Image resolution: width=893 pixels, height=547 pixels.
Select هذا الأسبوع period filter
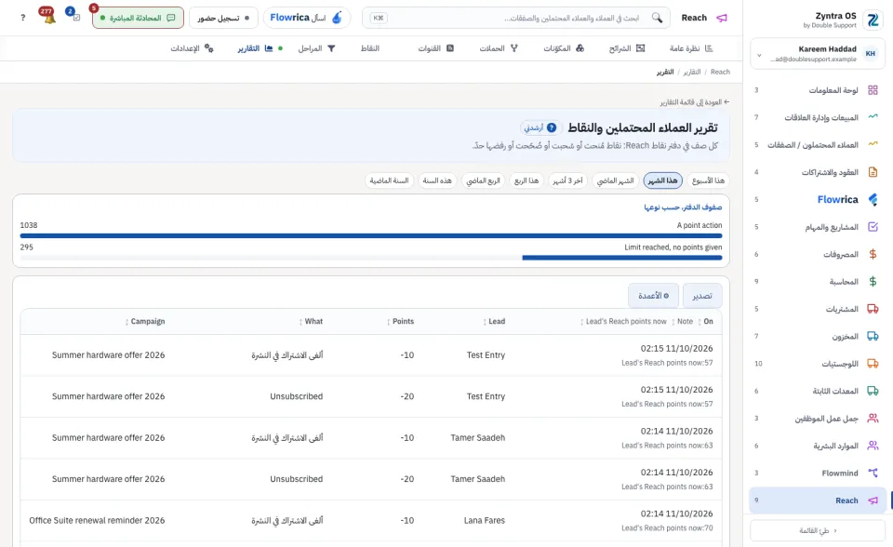click(708, 180)
